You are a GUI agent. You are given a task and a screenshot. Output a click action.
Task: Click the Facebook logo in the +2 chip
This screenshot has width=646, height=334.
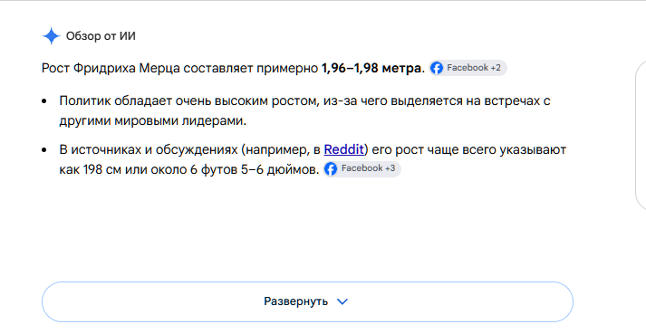pyautogui.click(x=437, y=68)
